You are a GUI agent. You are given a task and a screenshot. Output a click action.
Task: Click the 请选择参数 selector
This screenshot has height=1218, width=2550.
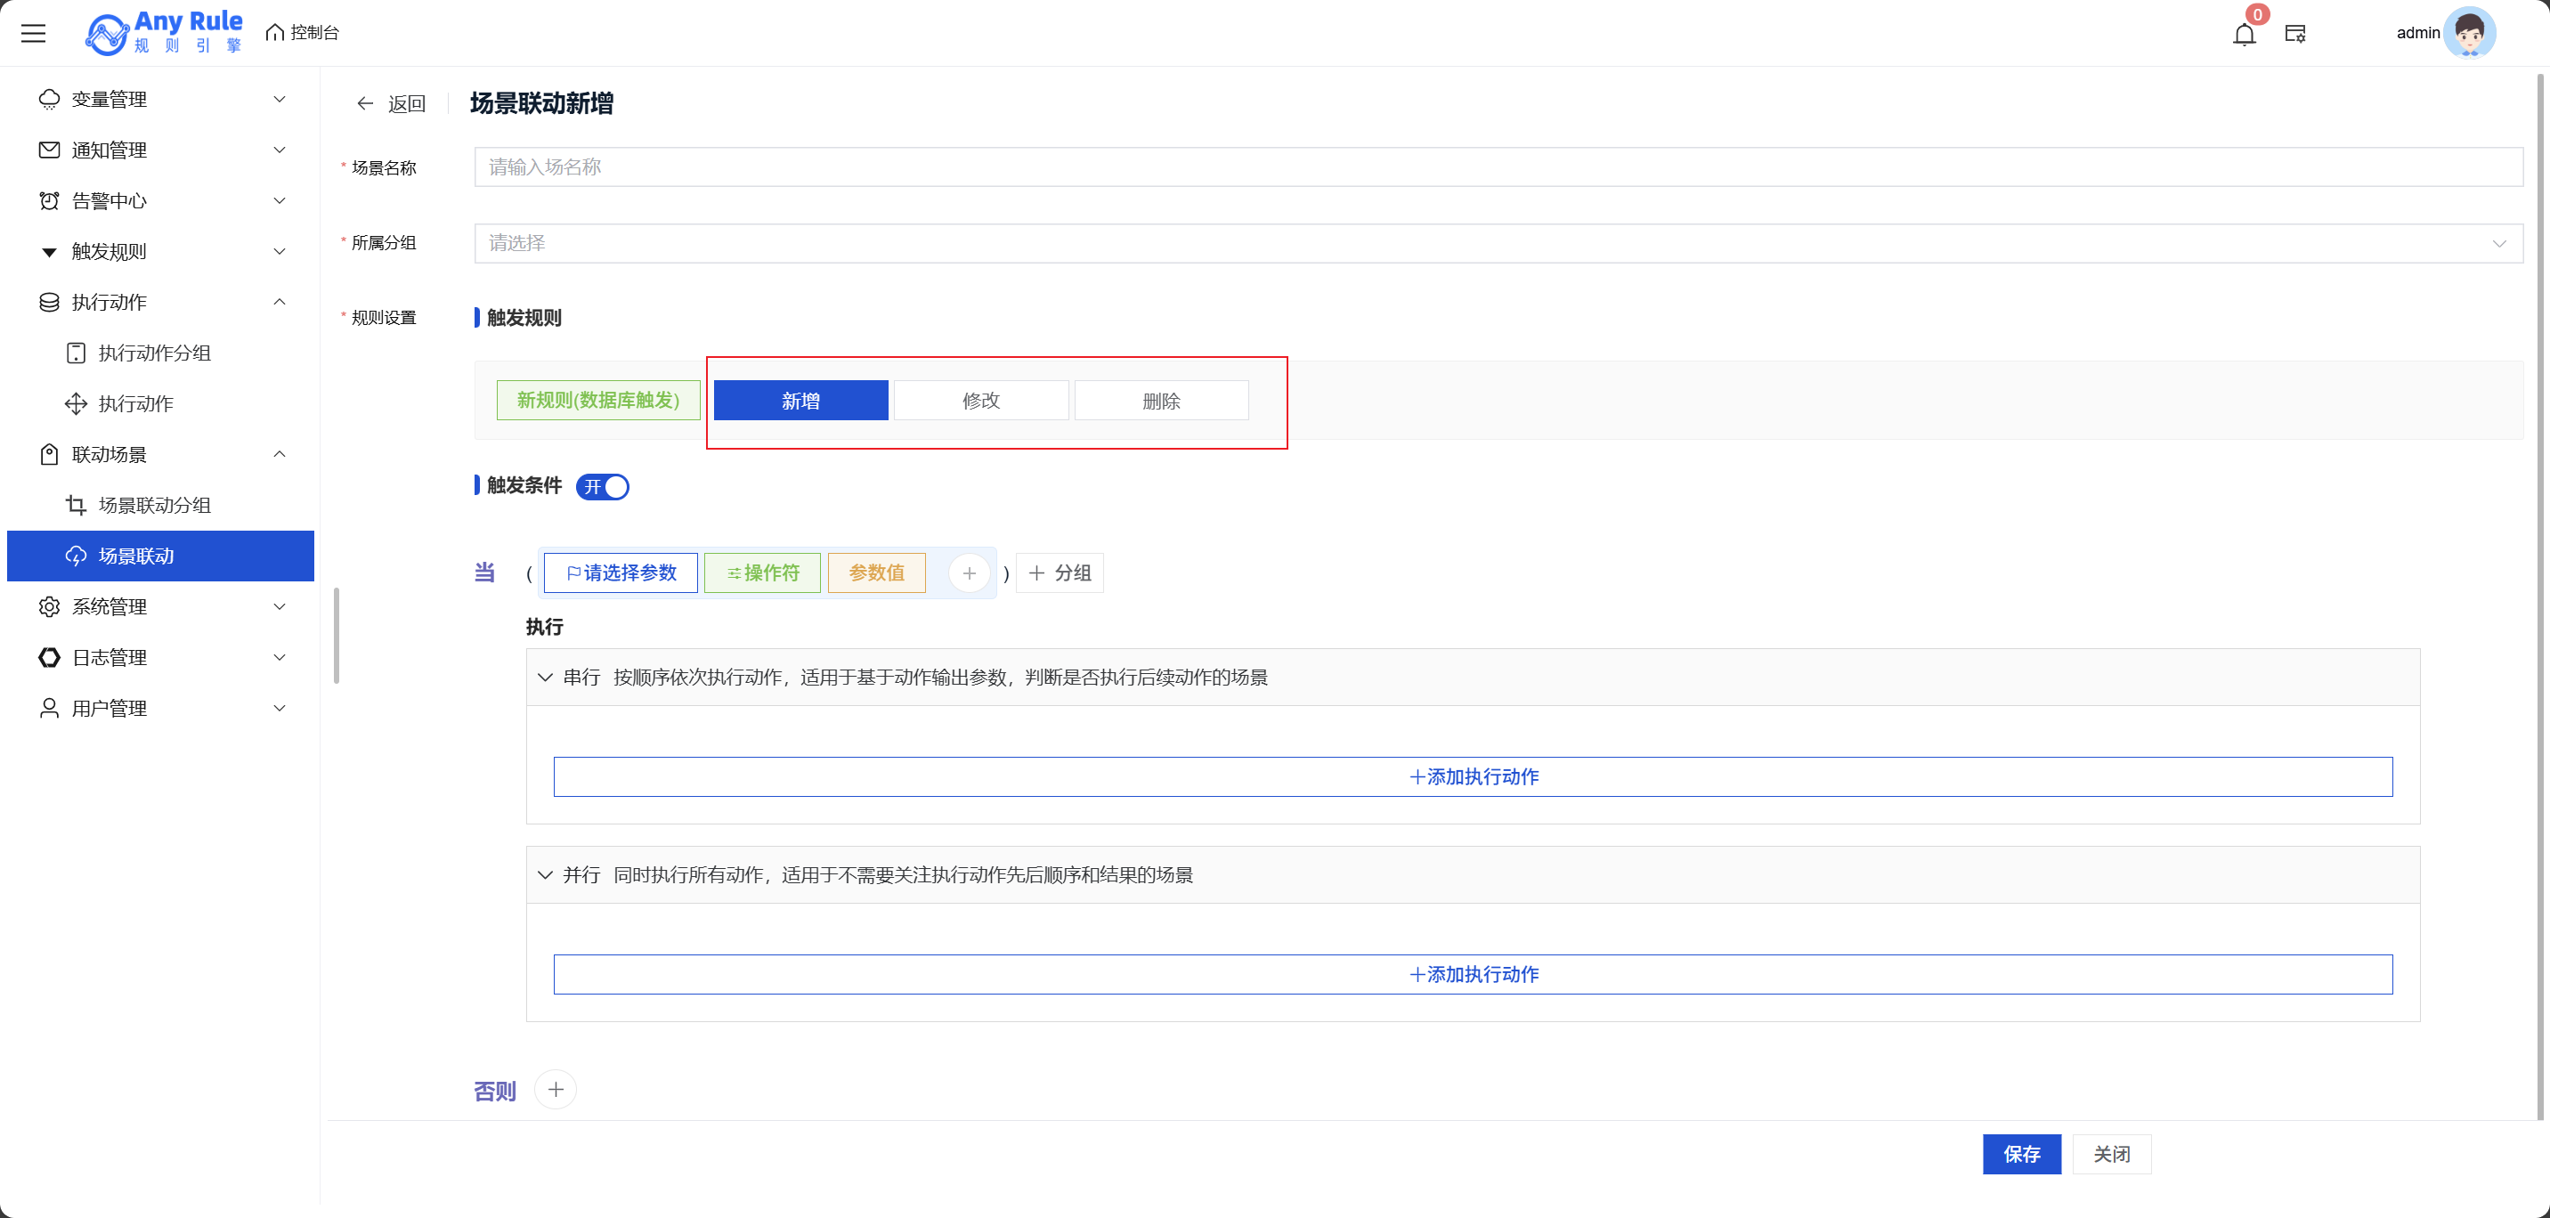coord(621,573)
